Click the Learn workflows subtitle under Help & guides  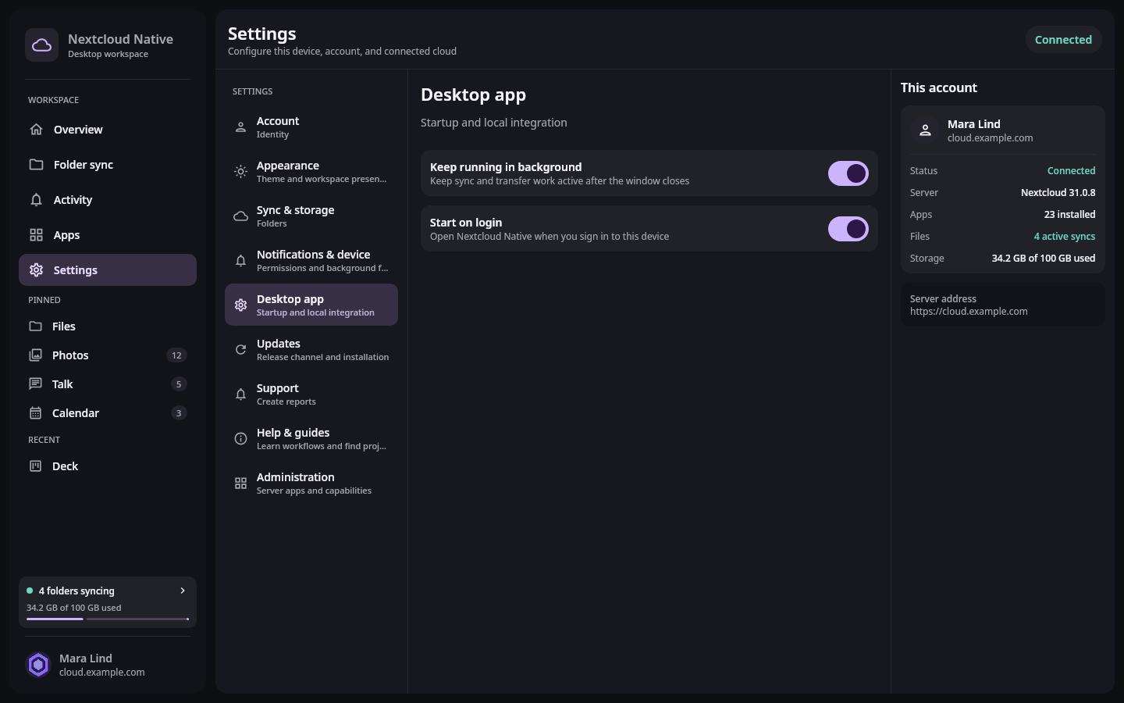coord(322,446)
